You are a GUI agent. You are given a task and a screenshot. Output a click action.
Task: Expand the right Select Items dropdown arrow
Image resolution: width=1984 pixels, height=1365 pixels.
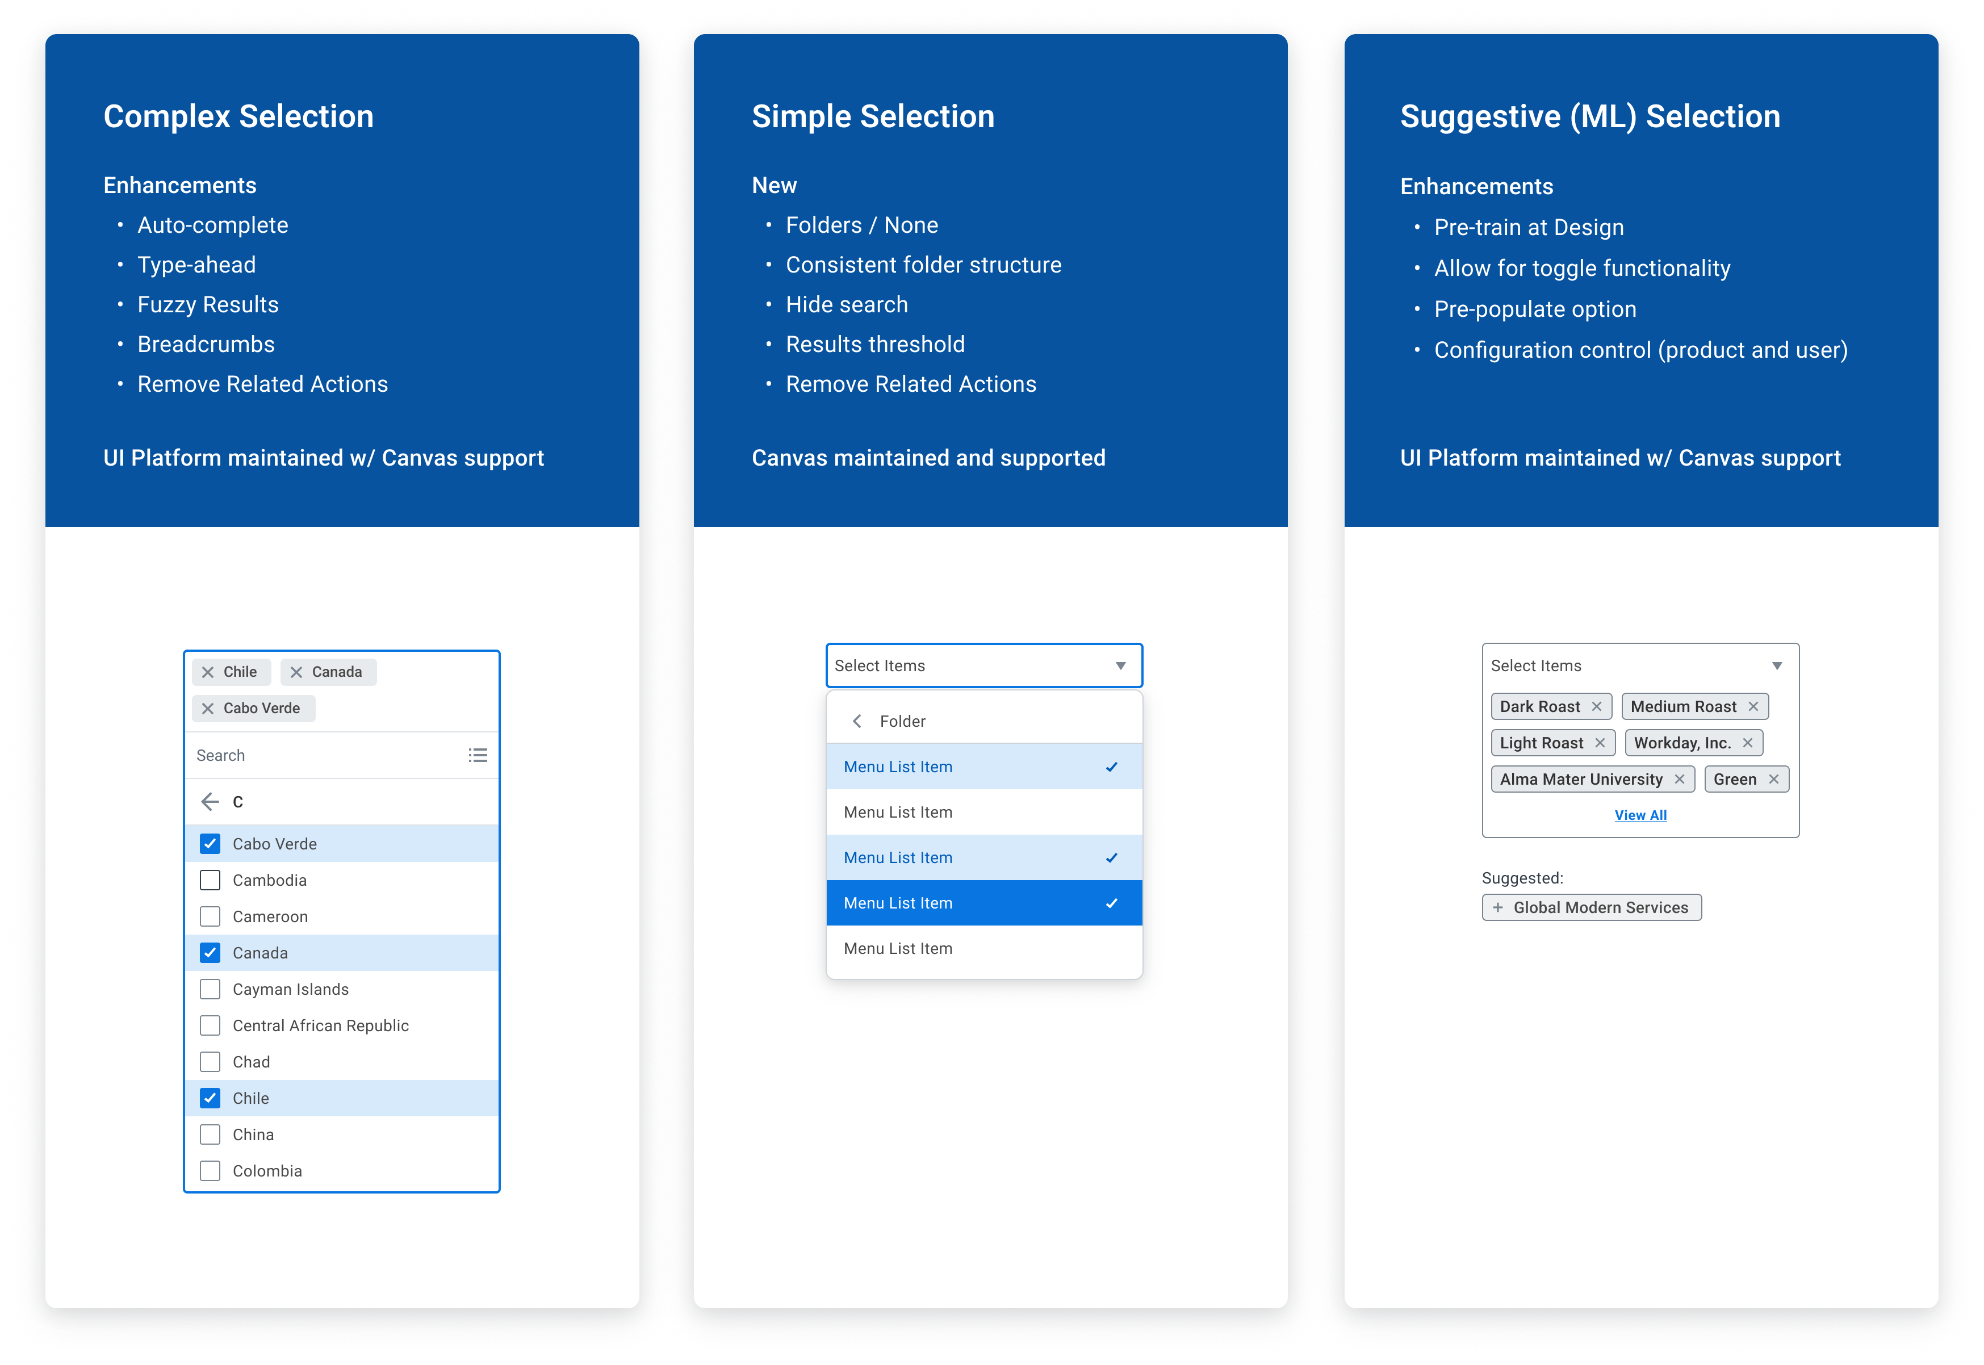pos(1777,666)
